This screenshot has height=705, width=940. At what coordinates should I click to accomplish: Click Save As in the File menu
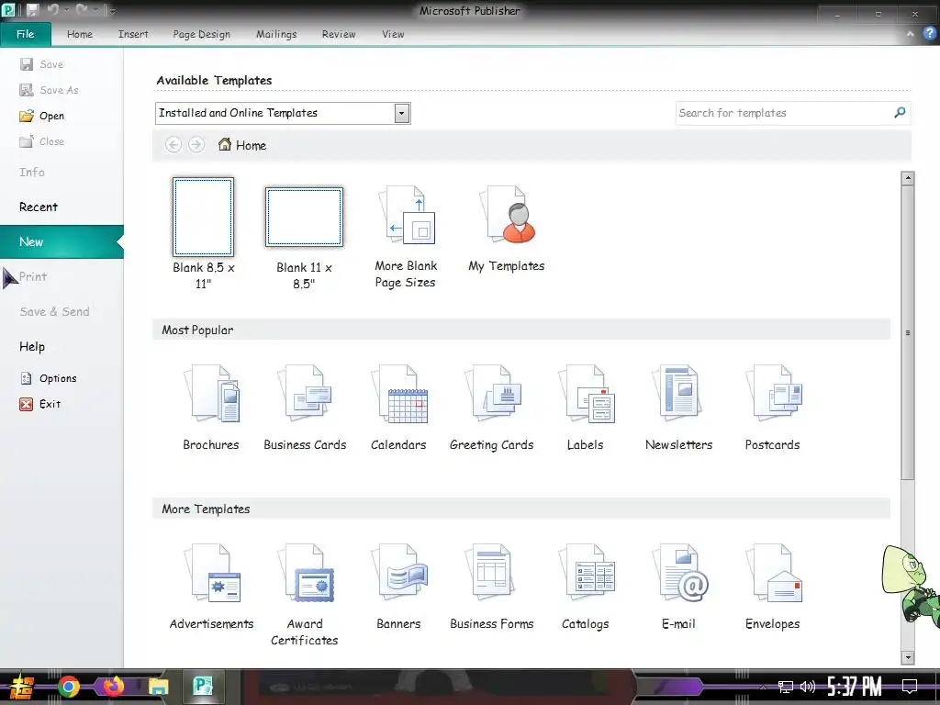[50, 90]
